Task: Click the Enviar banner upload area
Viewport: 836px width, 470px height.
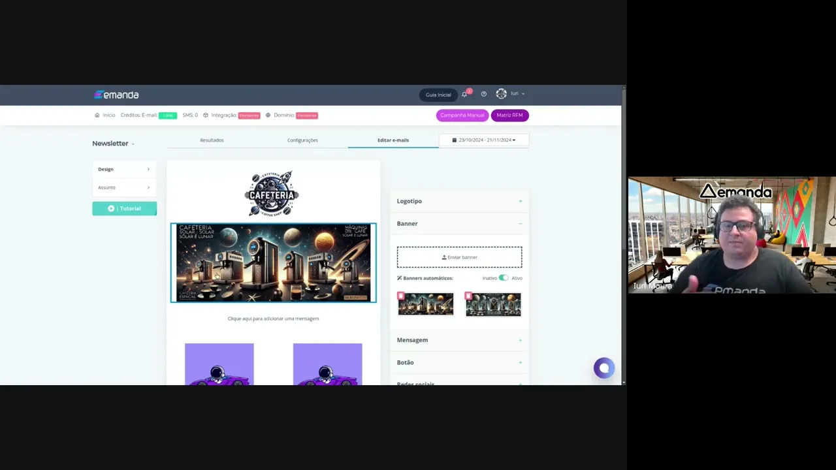Action: (459, 257)
